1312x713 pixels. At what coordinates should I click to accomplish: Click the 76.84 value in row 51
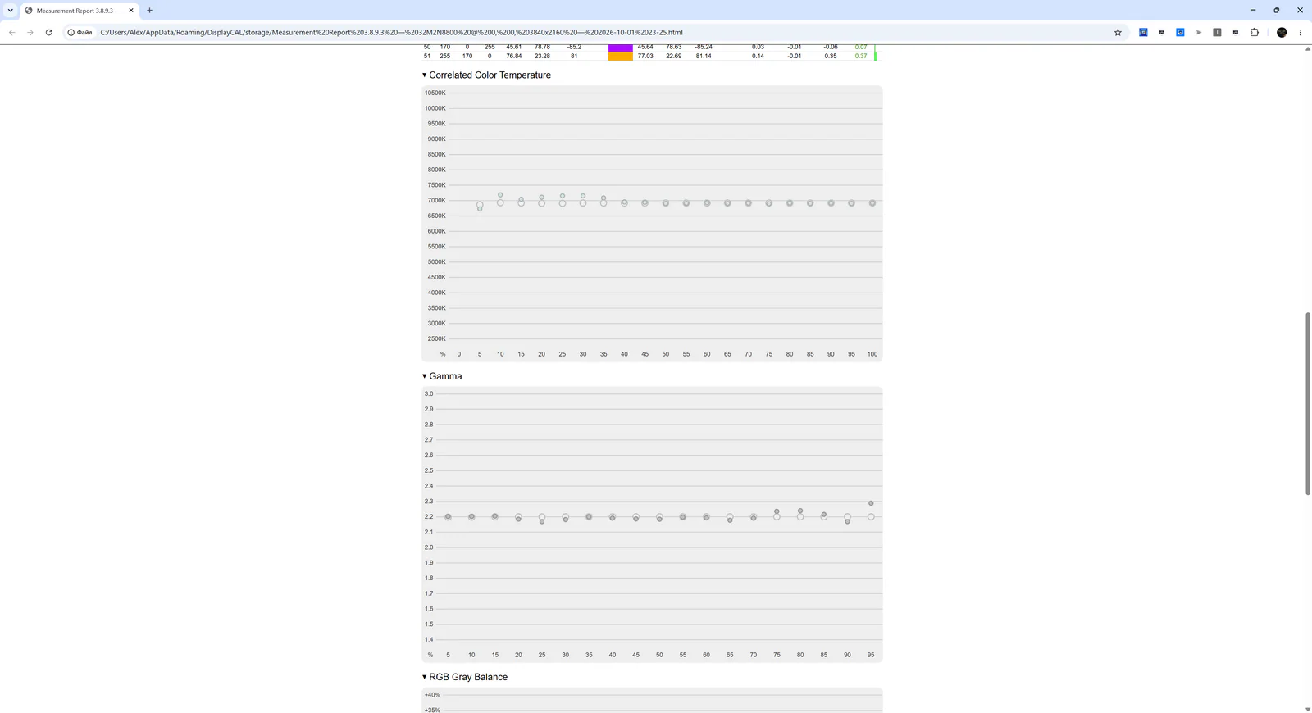514,57
